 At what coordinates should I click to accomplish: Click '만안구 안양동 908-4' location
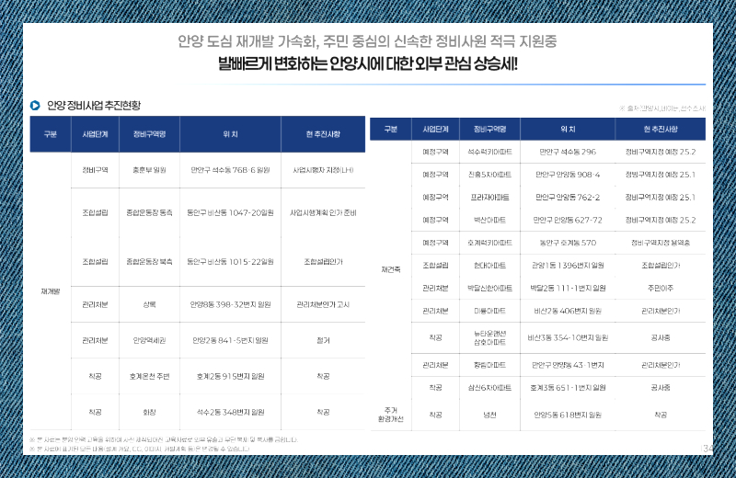coord(568,175)
